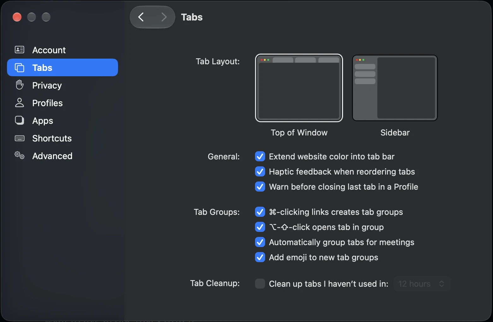This screenshot has height=322, width=493.
Task: Select the Sidebar tab layout thumbnail
Action: coord(395,88)
